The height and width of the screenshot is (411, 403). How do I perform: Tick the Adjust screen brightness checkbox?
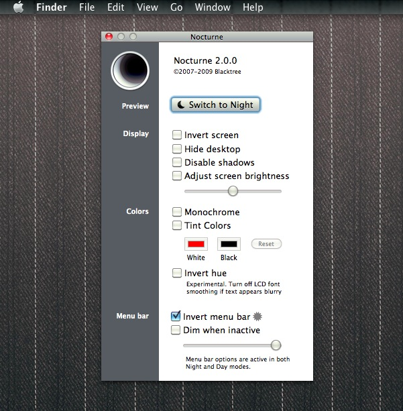click(x=177, y=176)
